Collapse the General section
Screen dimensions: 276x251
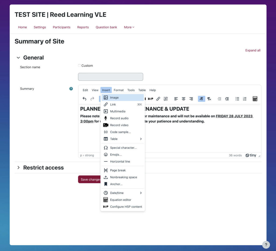click(x=18, y=57)
